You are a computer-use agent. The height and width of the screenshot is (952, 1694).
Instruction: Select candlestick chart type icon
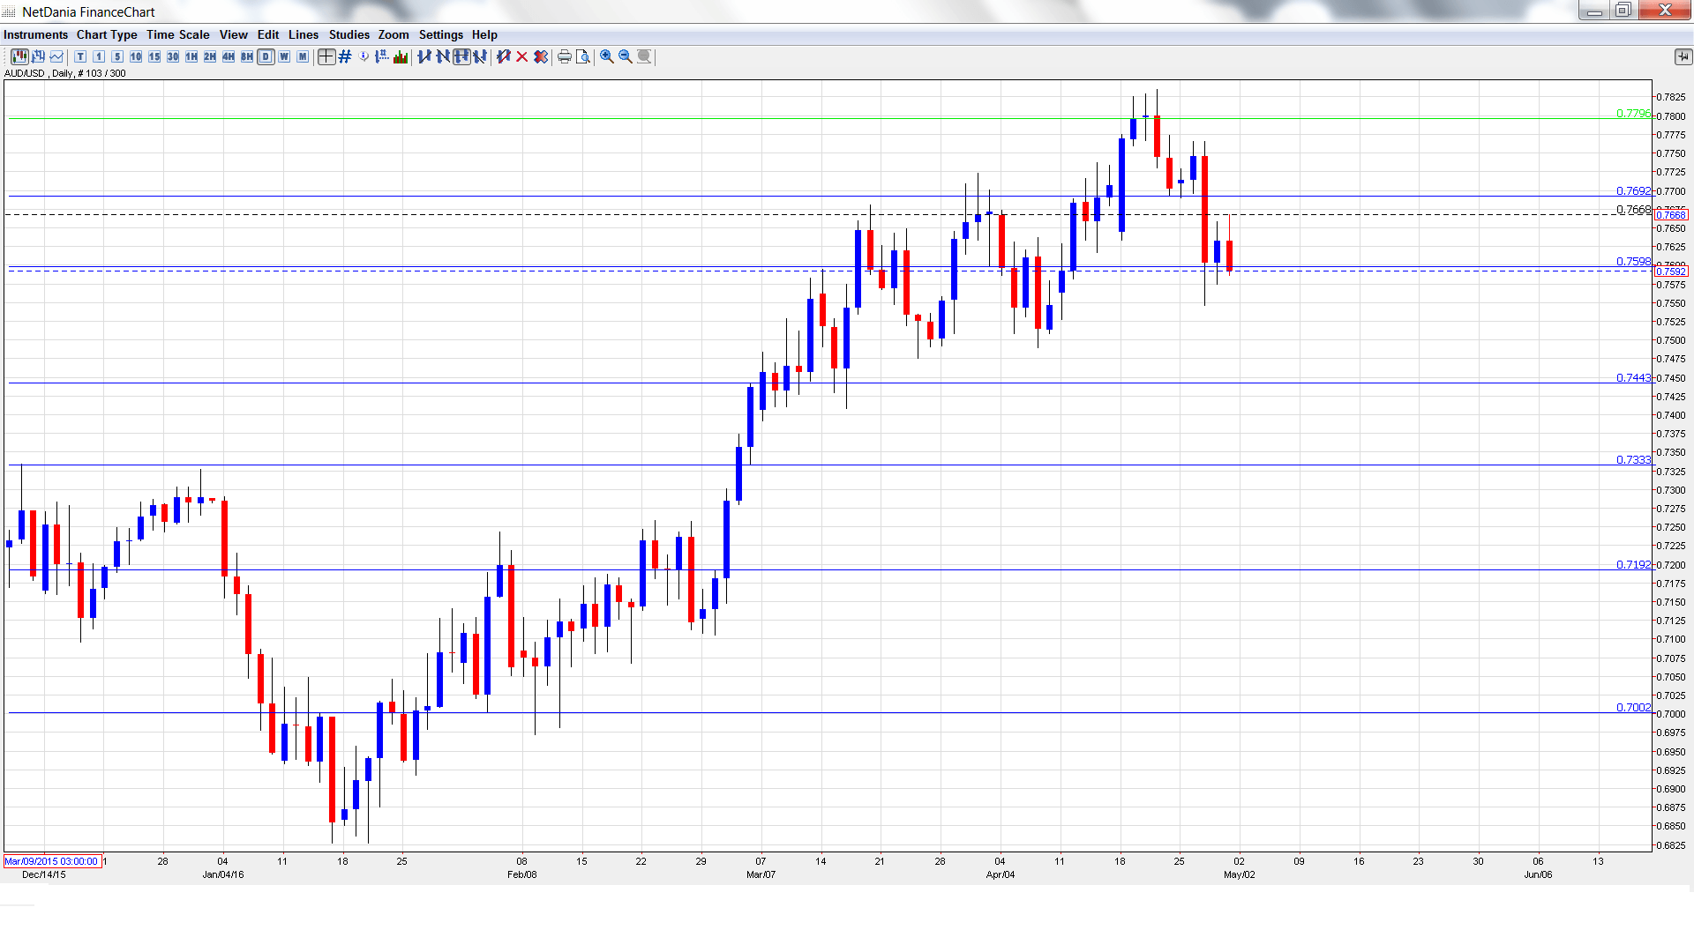coord(19,56)
